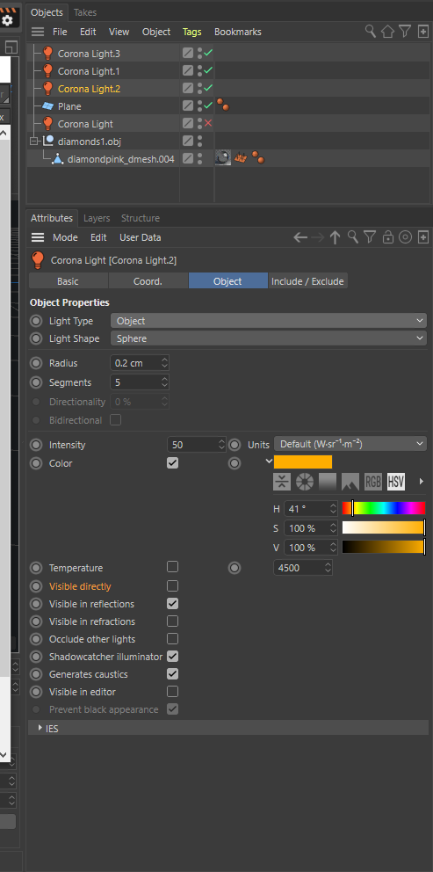Click the Segments stepper arrows
The image size is (433, 872).
point(164,382)
